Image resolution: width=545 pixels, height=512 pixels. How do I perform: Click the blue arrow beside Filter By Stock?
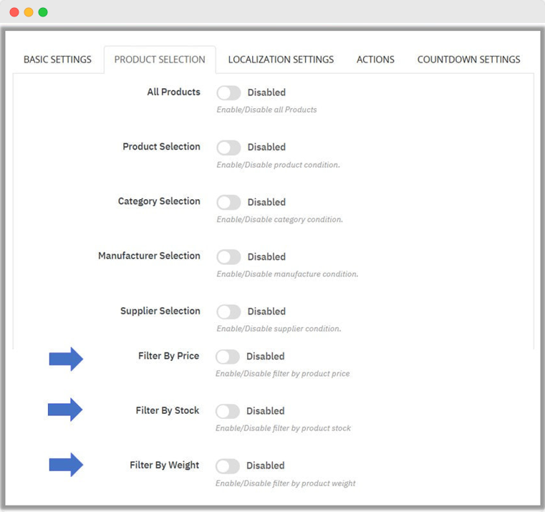point(65,410)
